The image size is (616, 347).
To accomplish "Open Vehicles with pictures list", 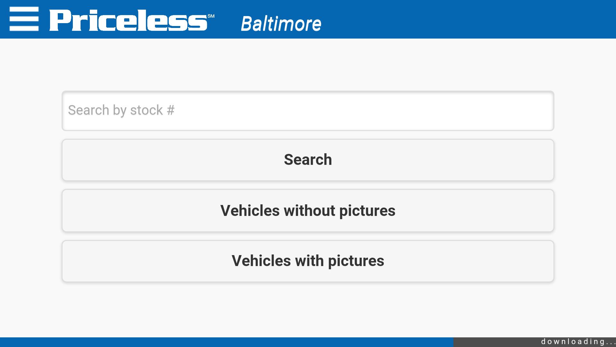I will pos(308,261).
